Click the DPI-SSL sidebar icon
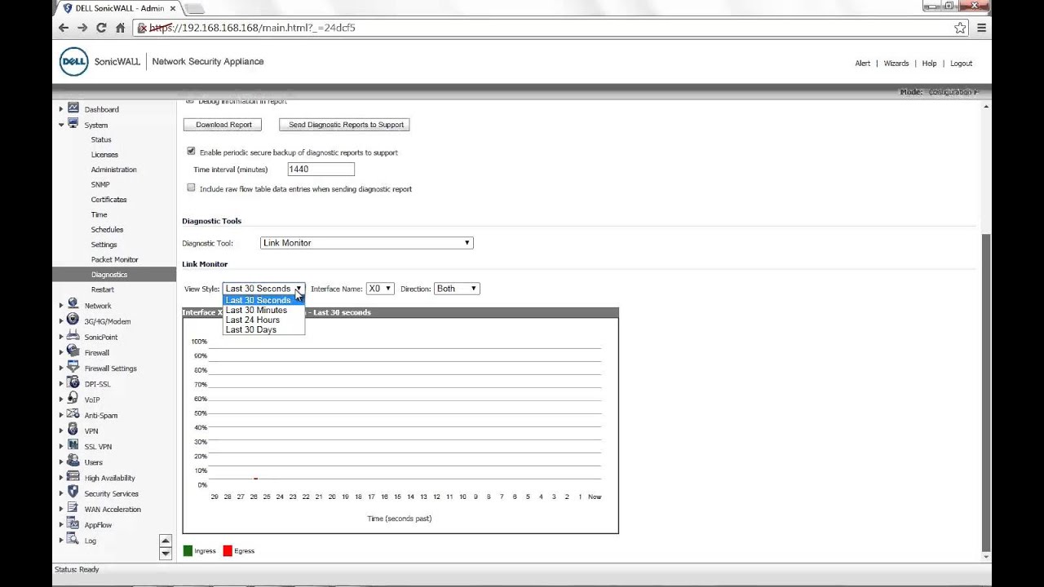Screen dimensions: 1044x587 [x=73, y=382]
